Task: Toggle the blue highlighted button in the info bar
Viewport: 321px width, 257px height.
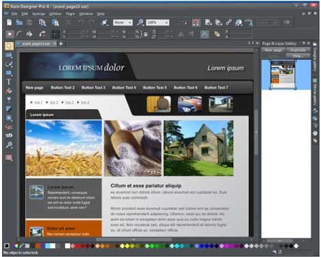Action: tap(204, 34)
